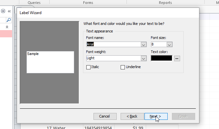Click the navigation pane search box
The image size is (219, 129).
tap(3, 20)
